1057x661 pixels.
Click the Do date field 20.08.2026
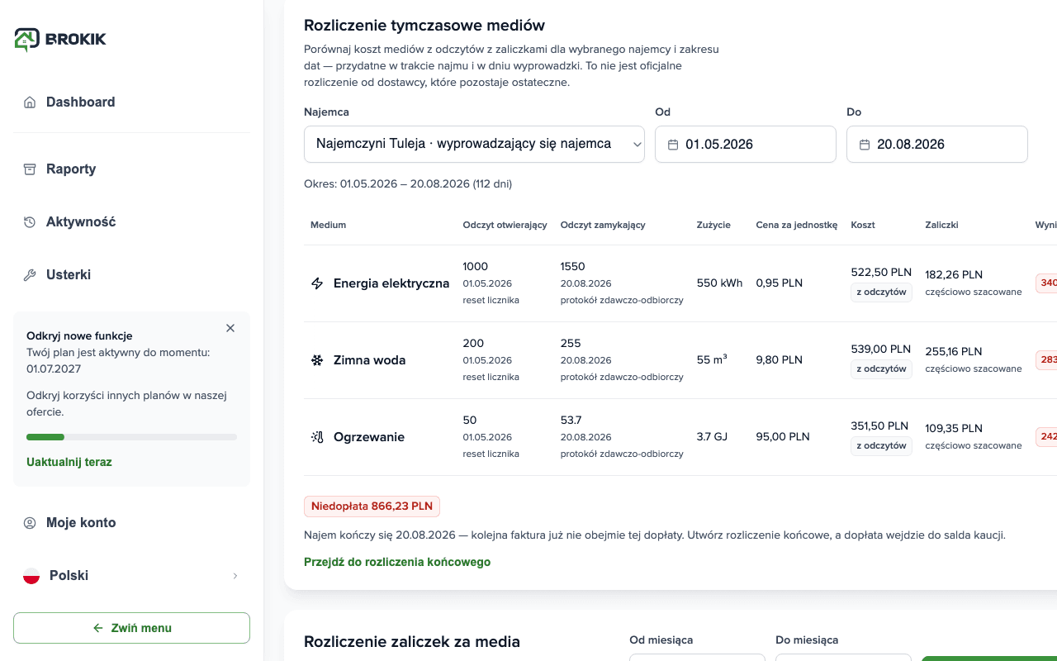click(x=937, y=144)
